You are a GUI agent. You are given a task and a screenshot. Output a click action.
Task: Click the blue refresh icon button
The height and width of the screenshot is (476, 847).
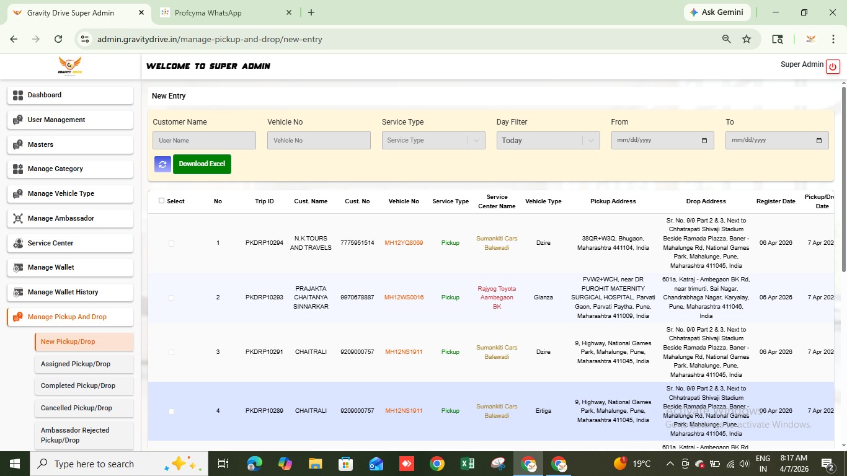pyautogui.click(x=162, y=164)
